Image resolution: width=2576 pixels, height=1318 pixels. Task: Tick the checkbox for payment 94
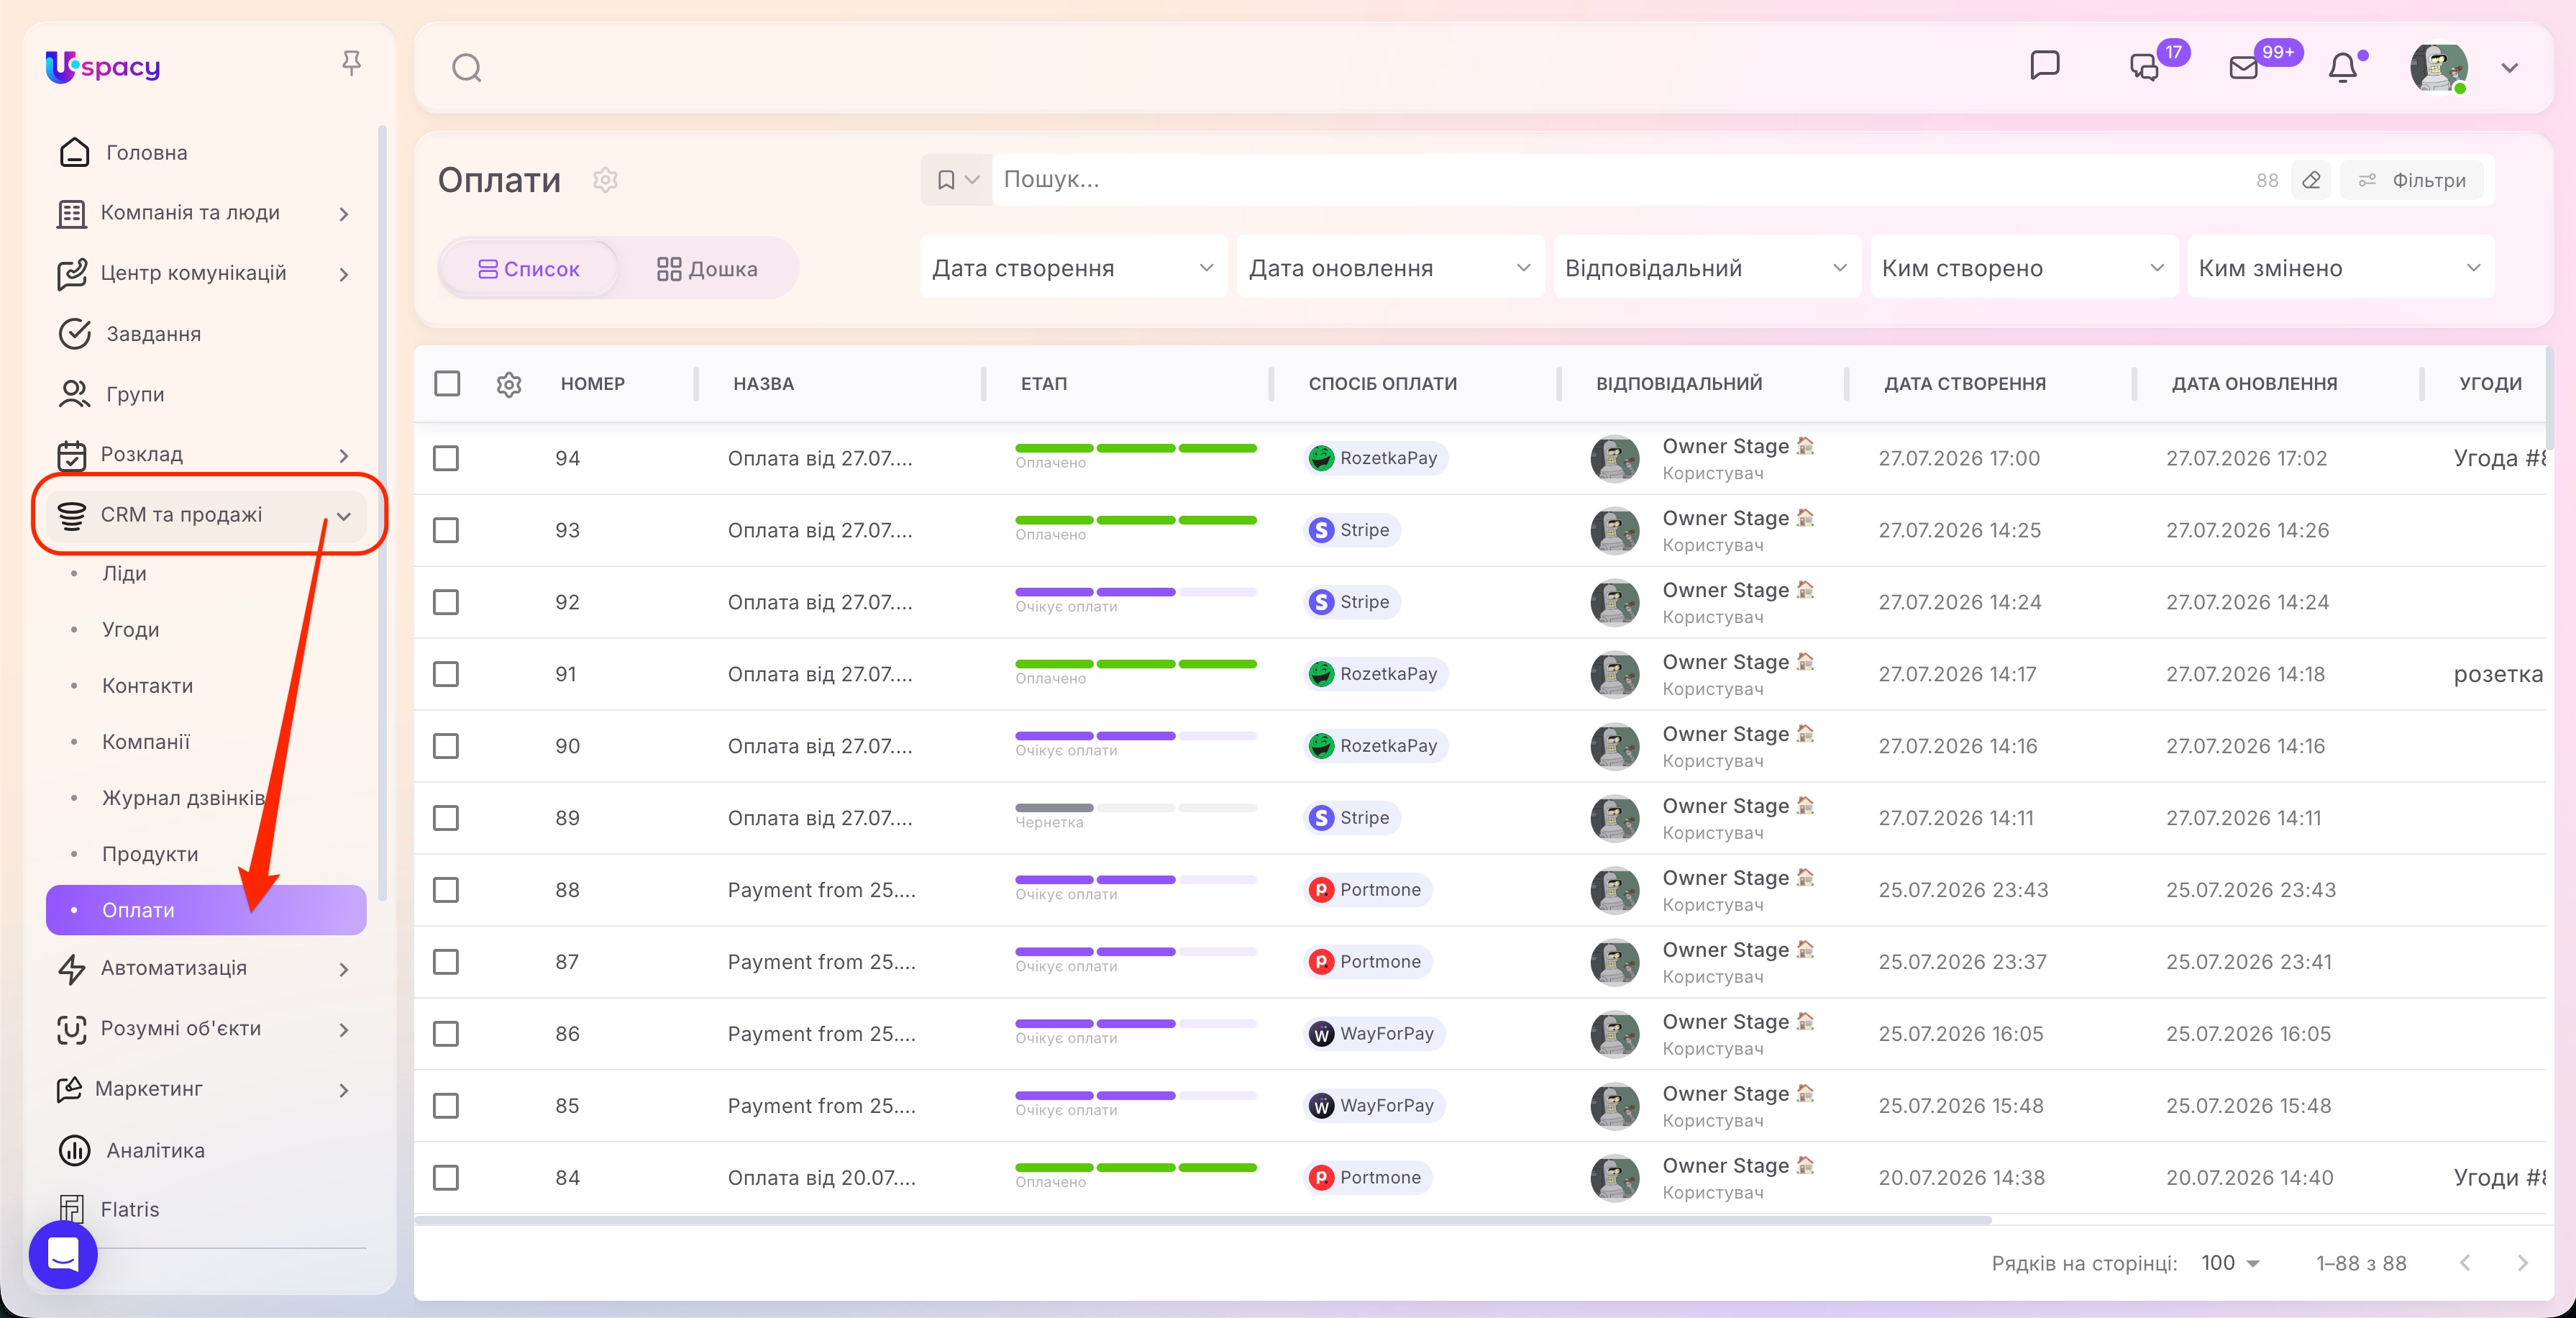[x=446, y=458]
